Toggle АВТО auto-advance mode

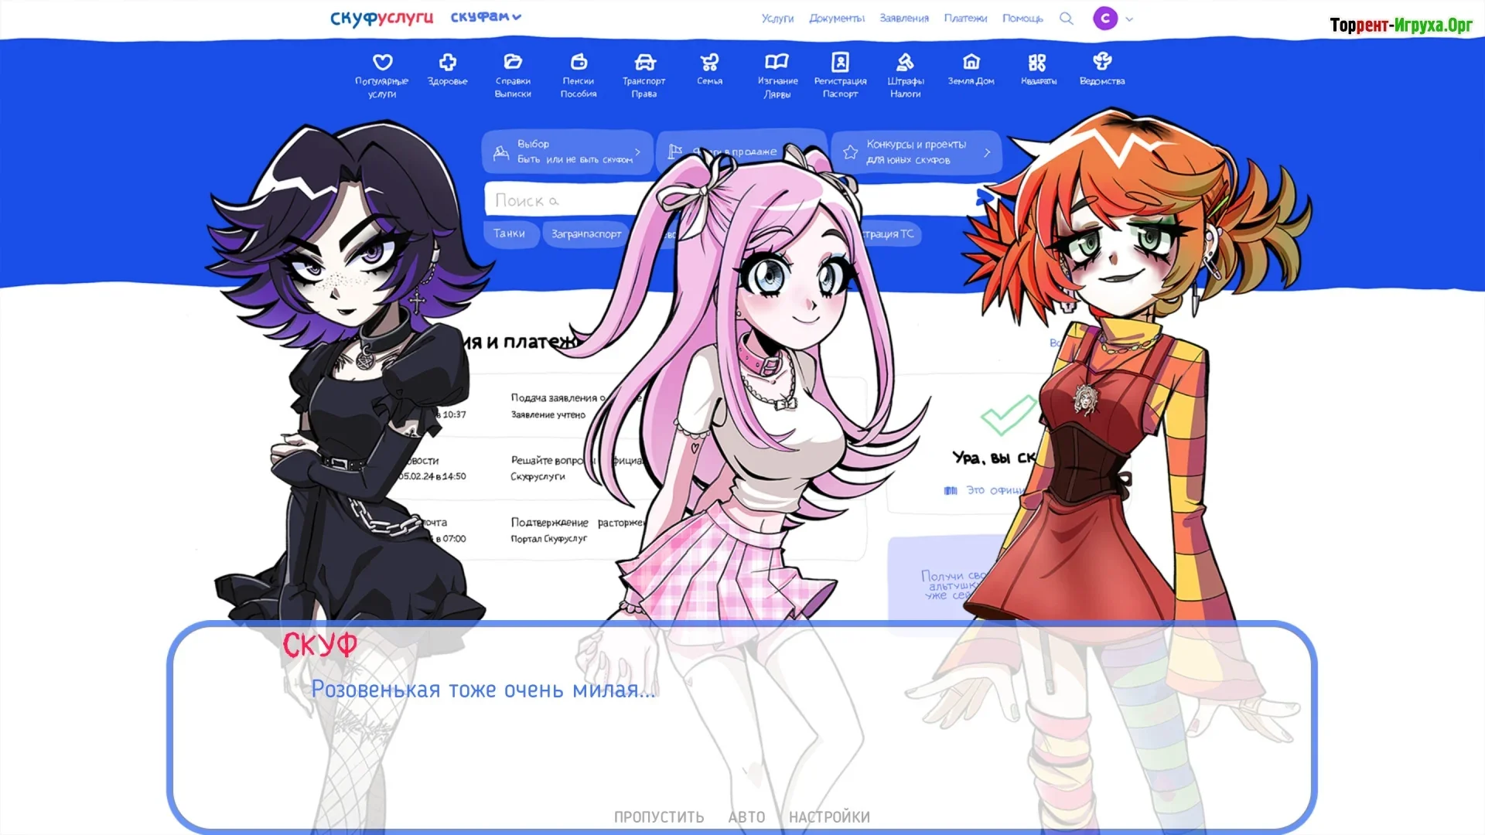tap(746, 817)
